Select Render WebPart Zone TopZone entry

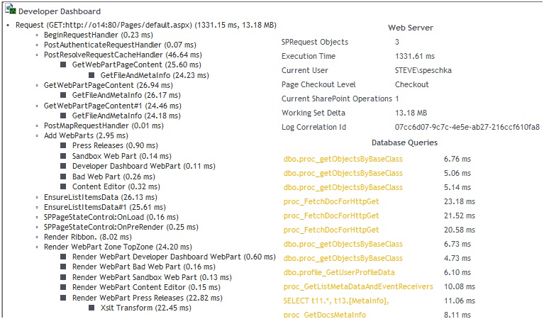[118, 247]
